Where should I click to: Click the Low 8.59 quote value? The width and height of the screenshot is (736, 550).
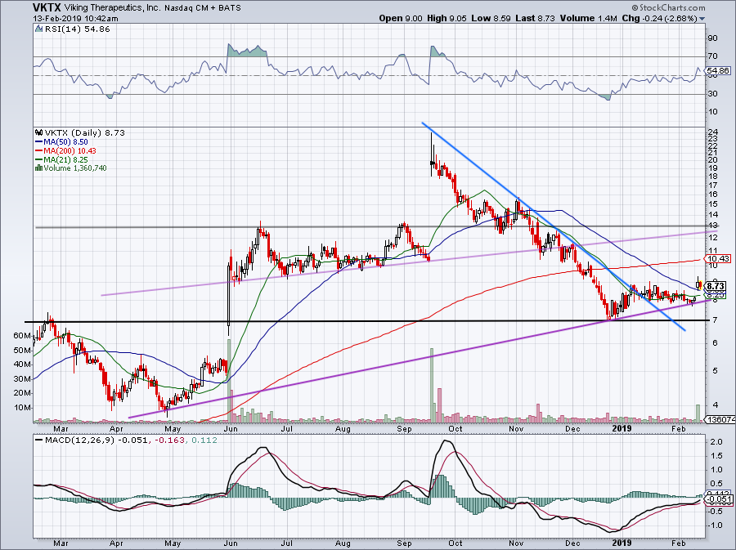491,18
